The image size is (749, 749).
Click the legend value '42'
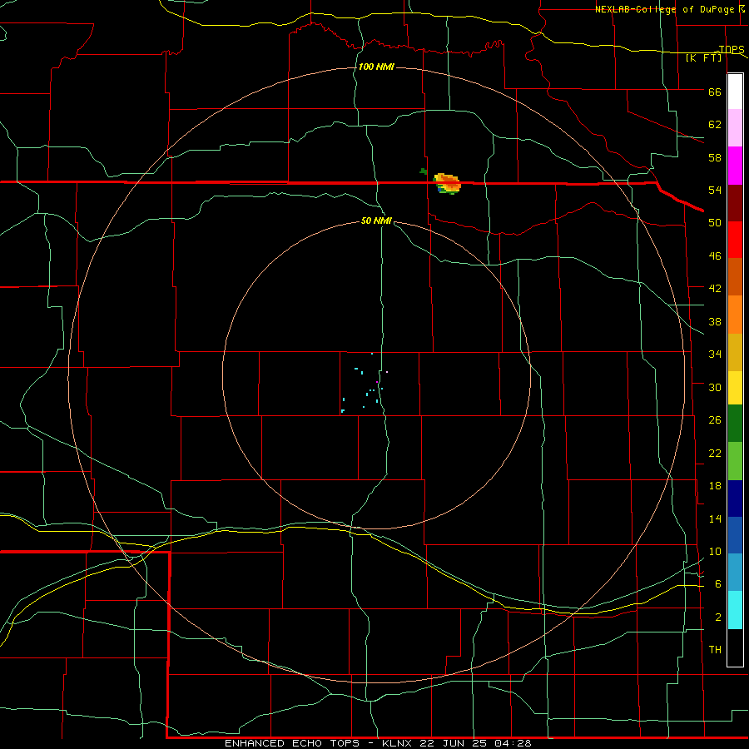pyautogui.click(x=715, y=288)
